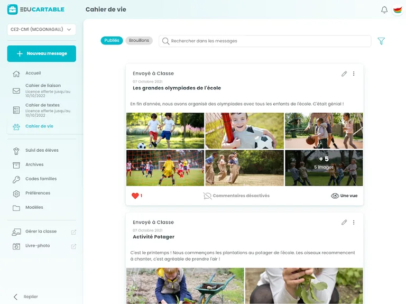Open Préférences link
The height and width of the screenshot is (304, 406).
38,193
